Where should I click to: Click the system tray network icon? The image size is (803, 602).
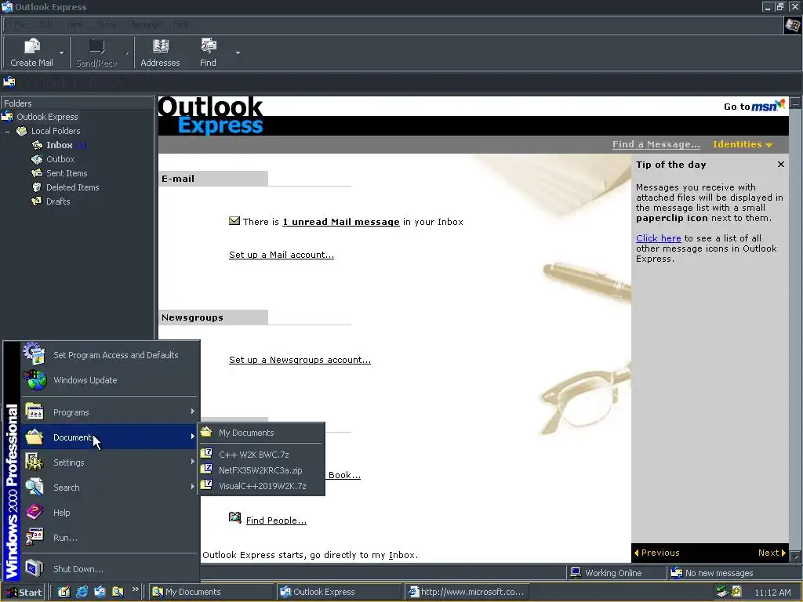tap(722, 592)
